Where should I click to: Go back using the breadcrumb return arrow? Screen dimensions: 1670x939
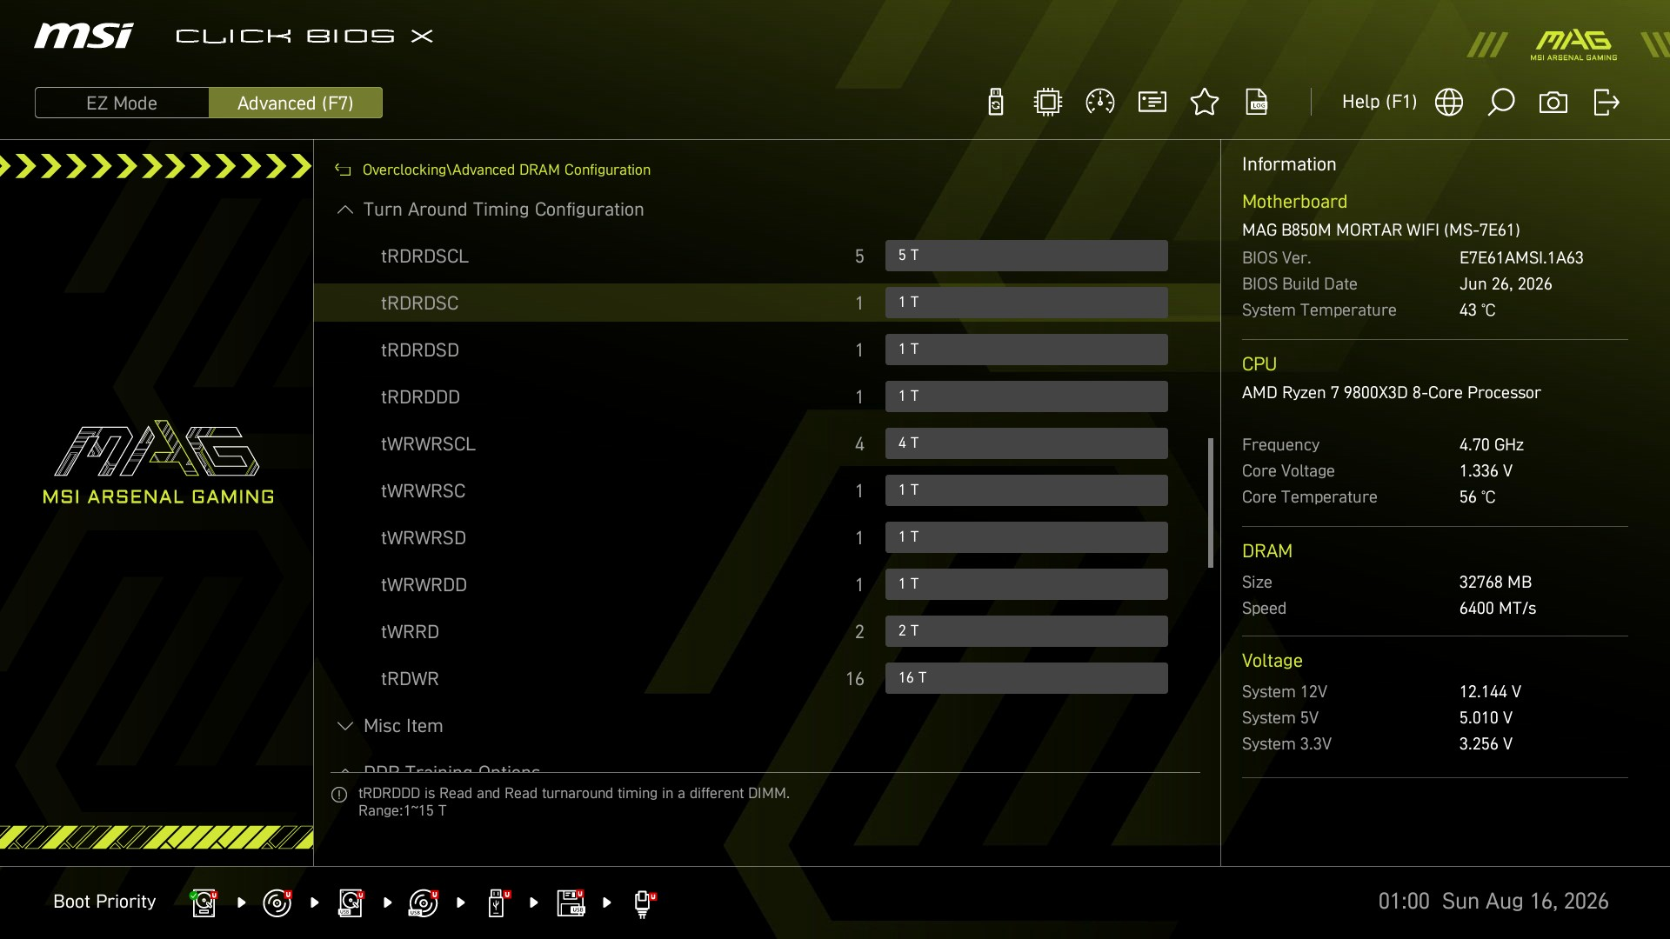343,170
